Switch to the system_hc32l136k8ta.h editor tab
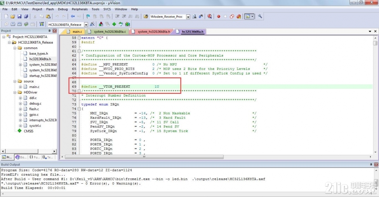Viewport: 379px width, 197px height. pos(151,32)
